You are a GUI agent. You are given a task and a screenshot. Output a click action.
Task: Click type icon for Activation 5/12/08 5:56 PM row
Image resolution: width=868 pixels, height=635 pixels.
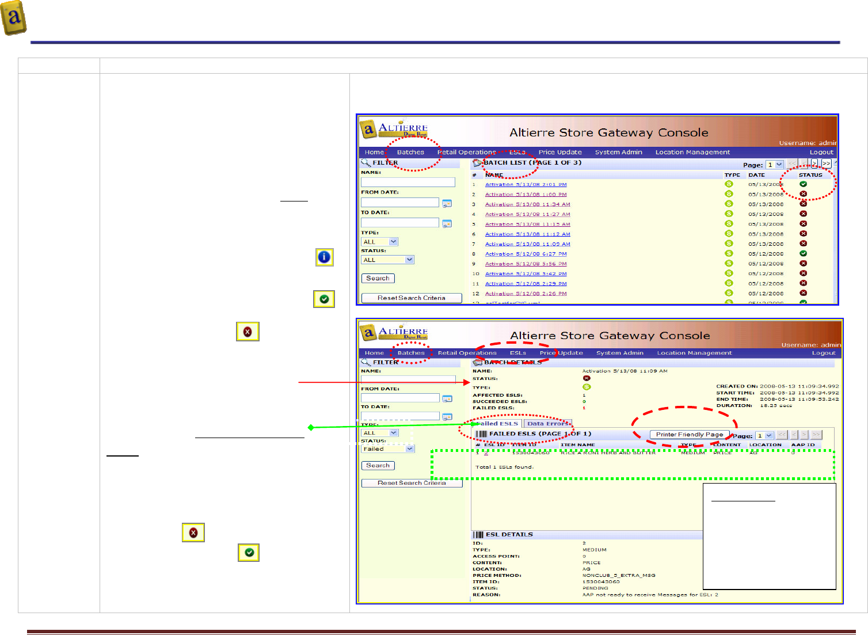[x=729, y=264]
